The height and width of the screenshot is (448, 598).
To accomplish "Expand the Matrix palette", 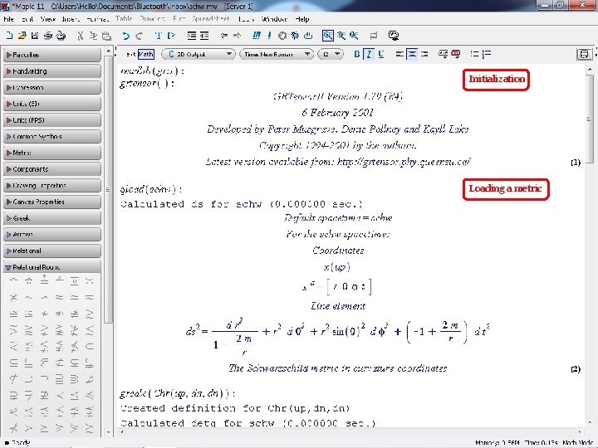I will (x=52, y=153).
